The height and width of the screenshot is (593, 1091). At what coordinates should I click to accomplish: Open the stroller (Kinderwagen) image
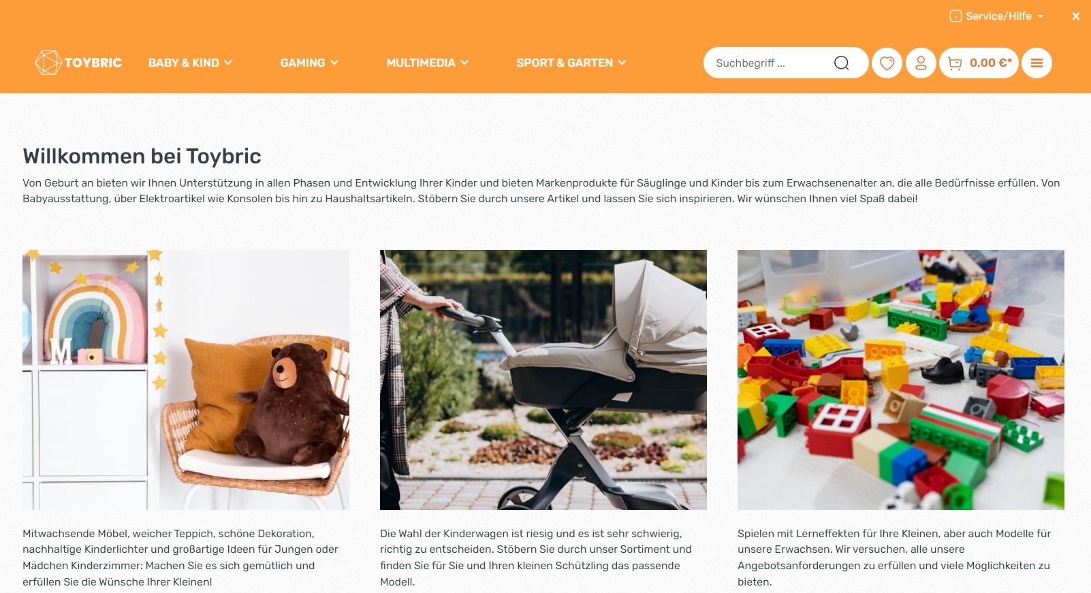coord(543,380)
